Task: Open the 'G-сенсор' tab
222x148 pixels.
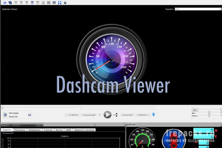Action: [x=48, y=130]
